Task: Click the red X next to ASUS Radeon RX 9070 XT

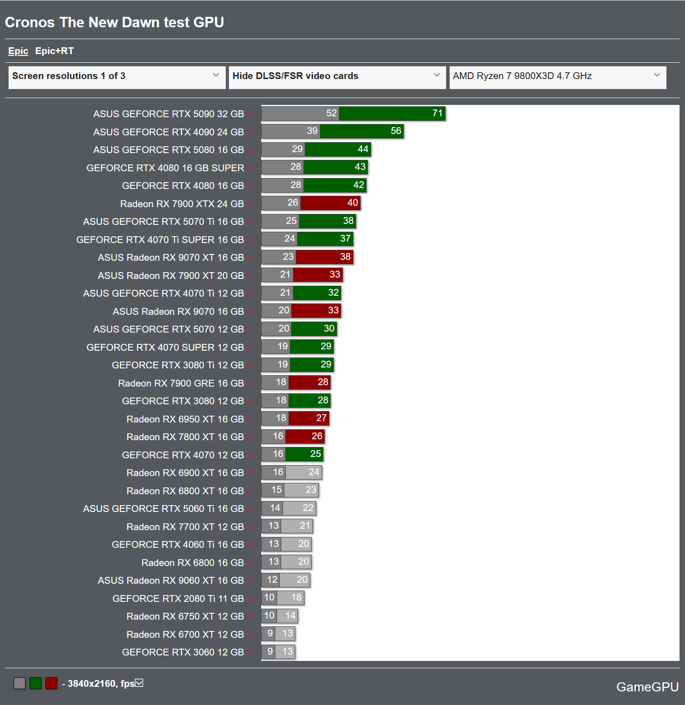Action: tap(250, 258)
